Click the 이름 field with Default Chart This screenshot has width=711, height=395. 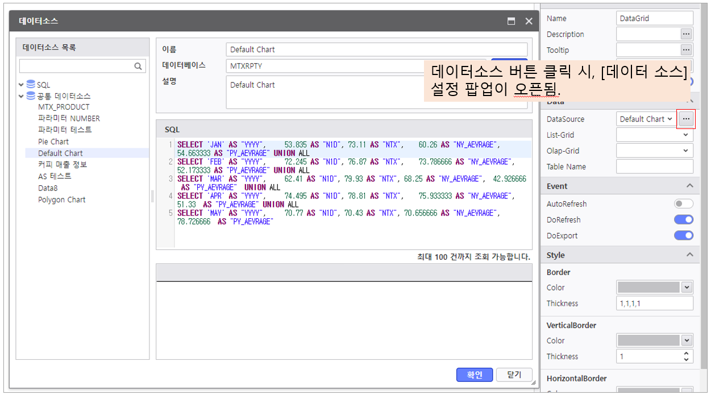coord(376,49)
